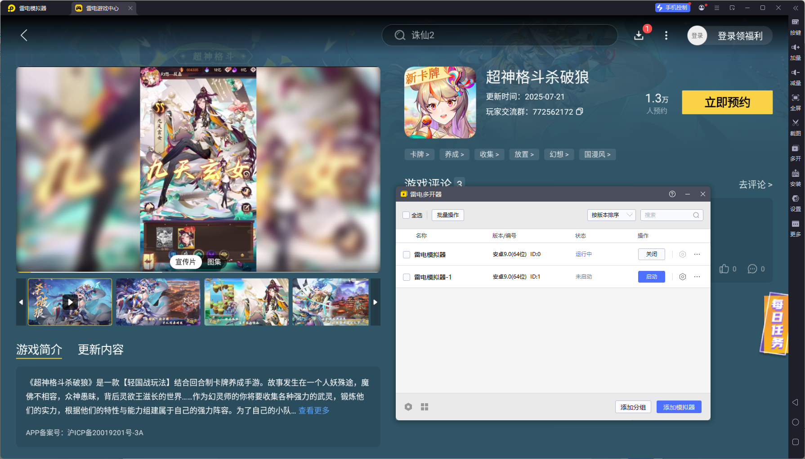Click 添加模拟器 button

(679, 407)
